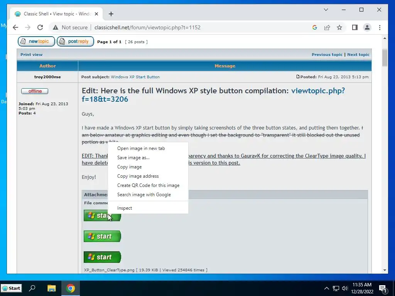The height and width of the screenshot is (296, 395).
Task: Click the bright green start button image
Action: tap(102, 236)
